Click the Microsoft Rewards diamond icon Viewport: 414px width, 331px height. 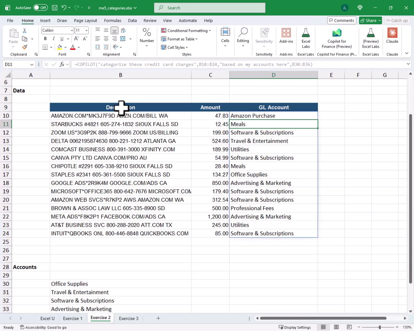(x=360, y=8)
